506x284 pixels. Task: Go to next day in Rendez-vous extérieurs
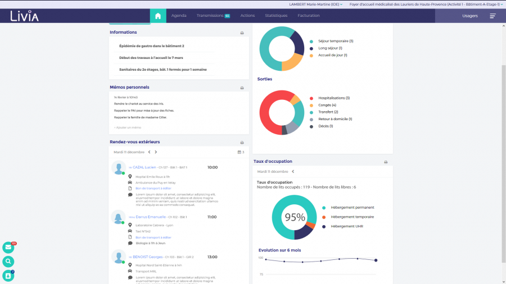pos(156,152)
